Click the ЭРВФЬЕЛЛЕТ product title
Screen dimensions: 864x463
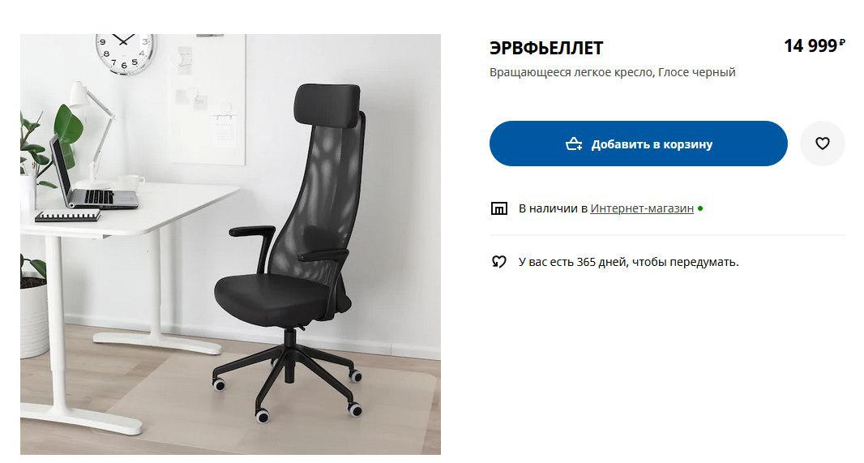(x=546, y=48)
